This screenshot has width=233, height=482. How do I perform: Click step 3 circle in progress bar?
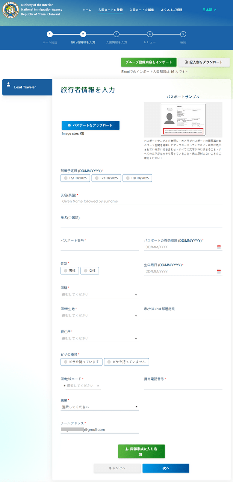pyautogui.click(x=116, y=34)
